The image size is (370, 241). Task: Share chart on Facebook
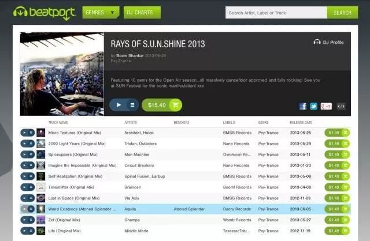303,106
